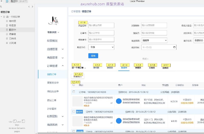Check the first order row checkbox
This screenshot has height=134, width=204.
pyautogui.click(x=74, y=92)
